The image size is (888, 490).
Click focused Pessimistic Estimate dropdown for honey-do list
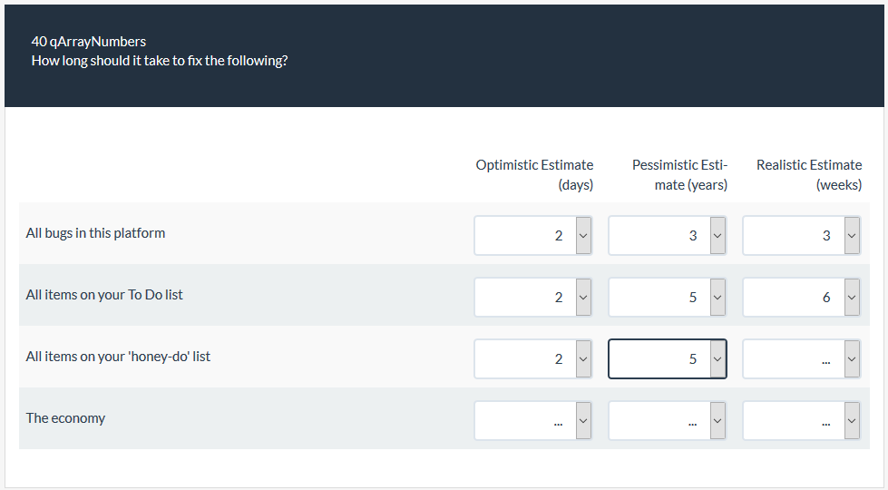[668, 358]
